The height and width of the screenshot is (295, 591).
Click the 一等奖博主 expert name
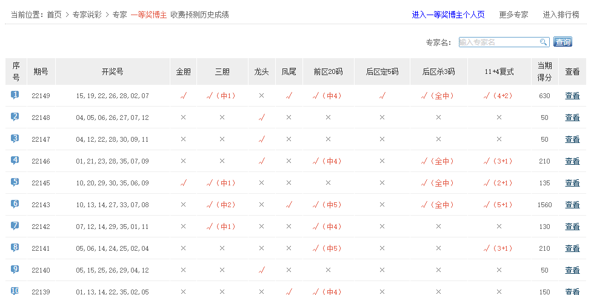pyautogui.click(x=148, y=15)
